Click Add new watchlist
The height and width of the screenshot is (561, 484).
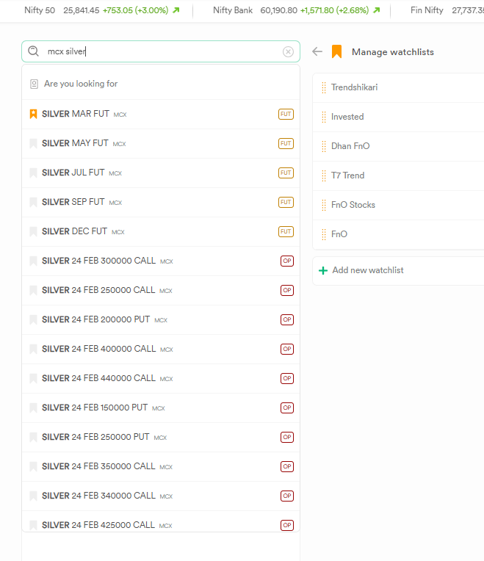(x=367, y=270)
